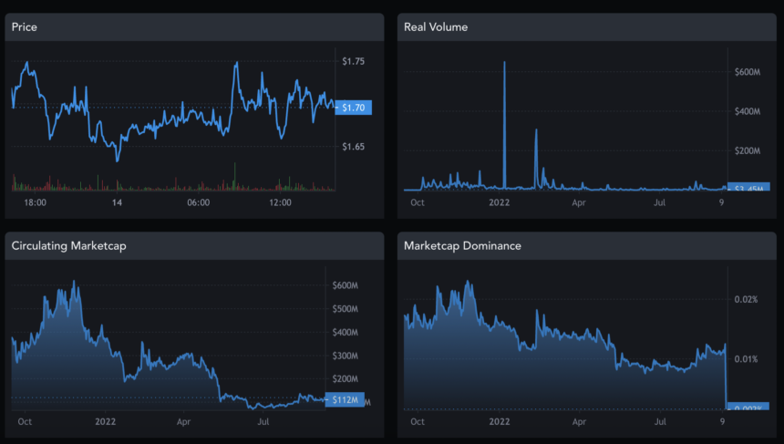784x444 pixels.
Task: Click the 18:00 time label on Price chart
Action: [x=36, y=202]
